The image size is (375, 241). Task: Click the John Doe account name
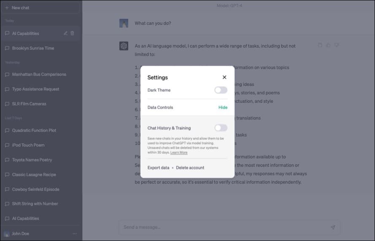(x=20, y=233)
